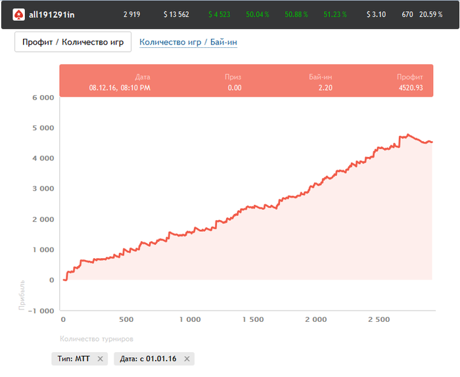This screenshot has width=460, height=377.
Task: Remove the Тип: МТТ filter with its X
Action: (x=100, y=359)
